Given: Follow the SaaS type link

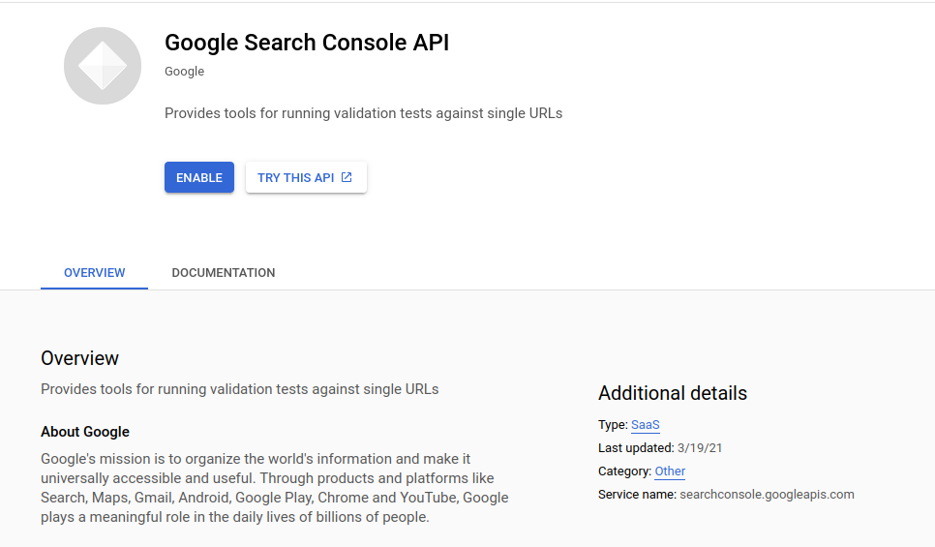Looking at the screenshot, I should pyautogui.click(x=645, y=425).
